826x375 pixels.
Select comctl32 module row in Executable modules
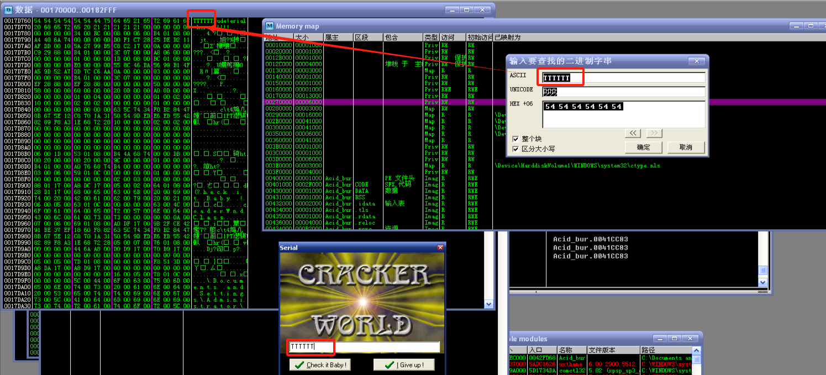click(600, 371)
